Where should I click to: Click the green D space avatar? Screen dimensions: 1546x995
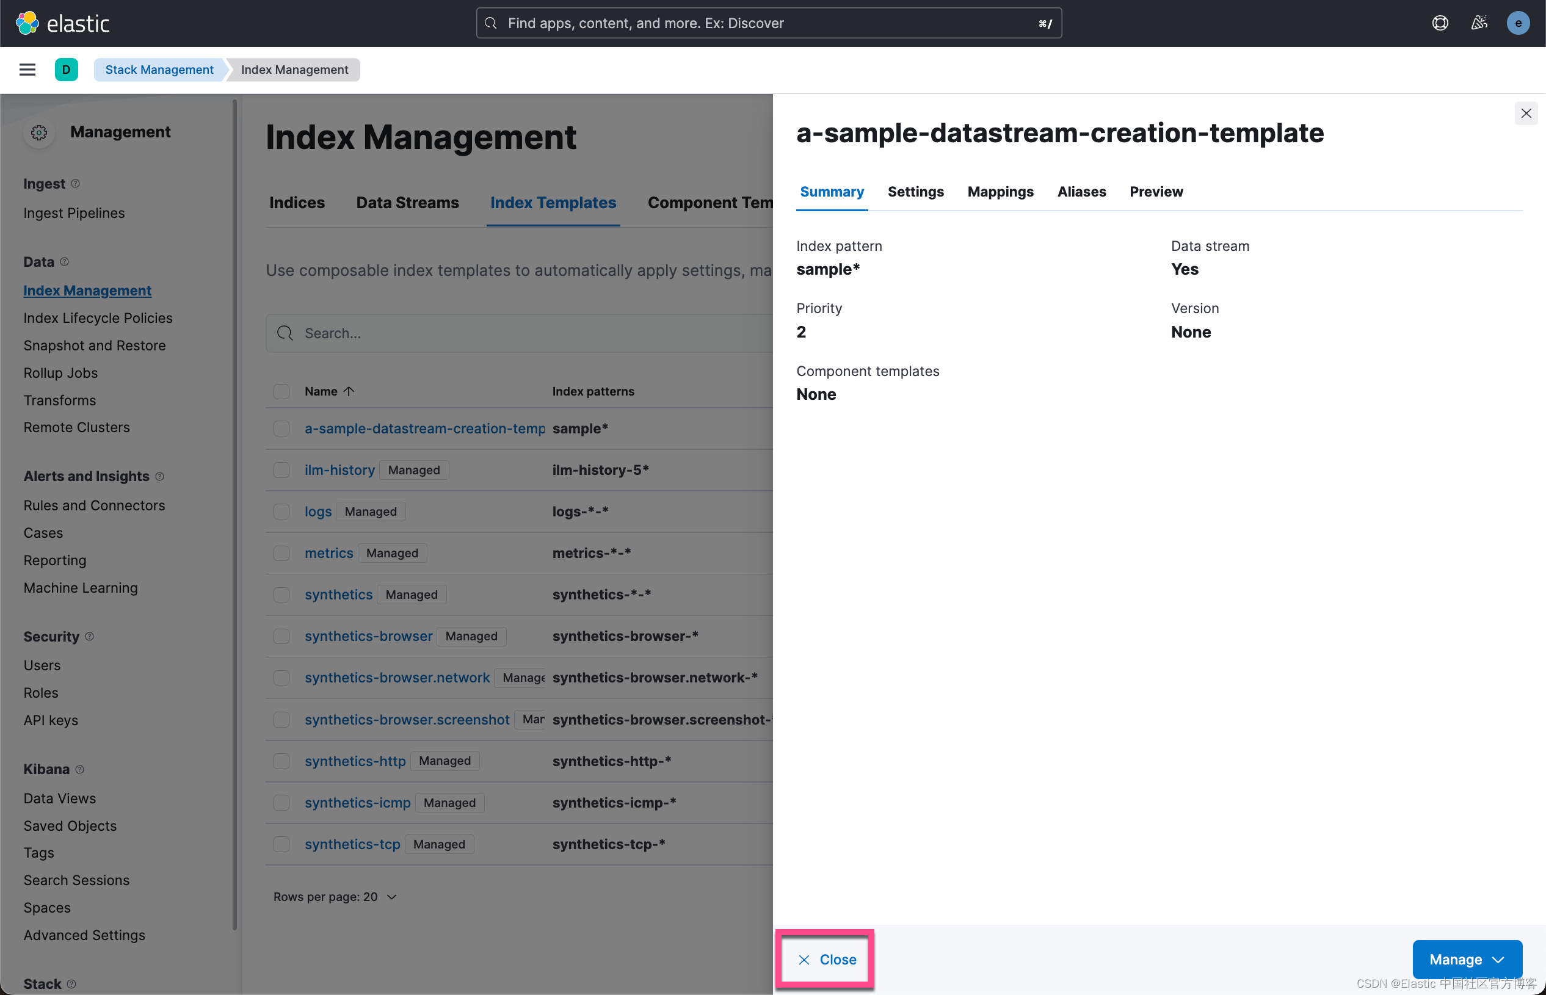click(x=66, y=70)
